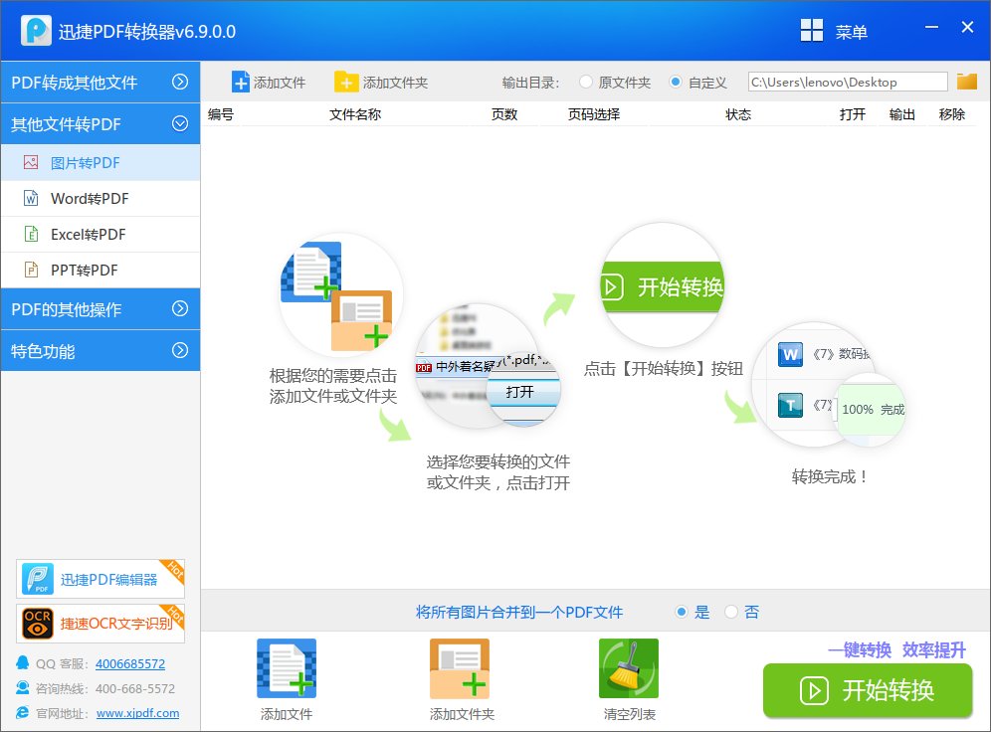Select PPT转PDF in the sidebar

(x=100, y=271)
